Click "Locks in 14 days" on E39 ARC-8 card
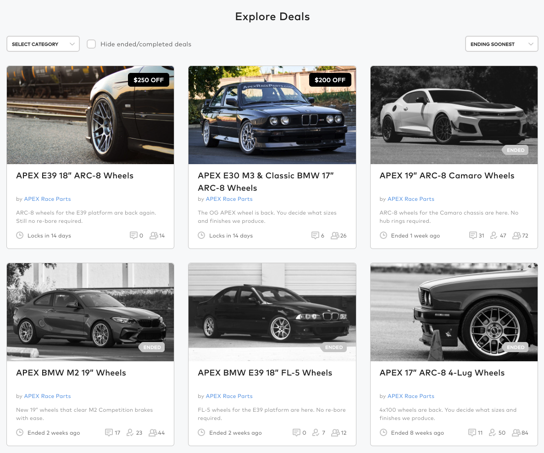The height and width of the screenshot is (453, 544). (x=49, y=236)
